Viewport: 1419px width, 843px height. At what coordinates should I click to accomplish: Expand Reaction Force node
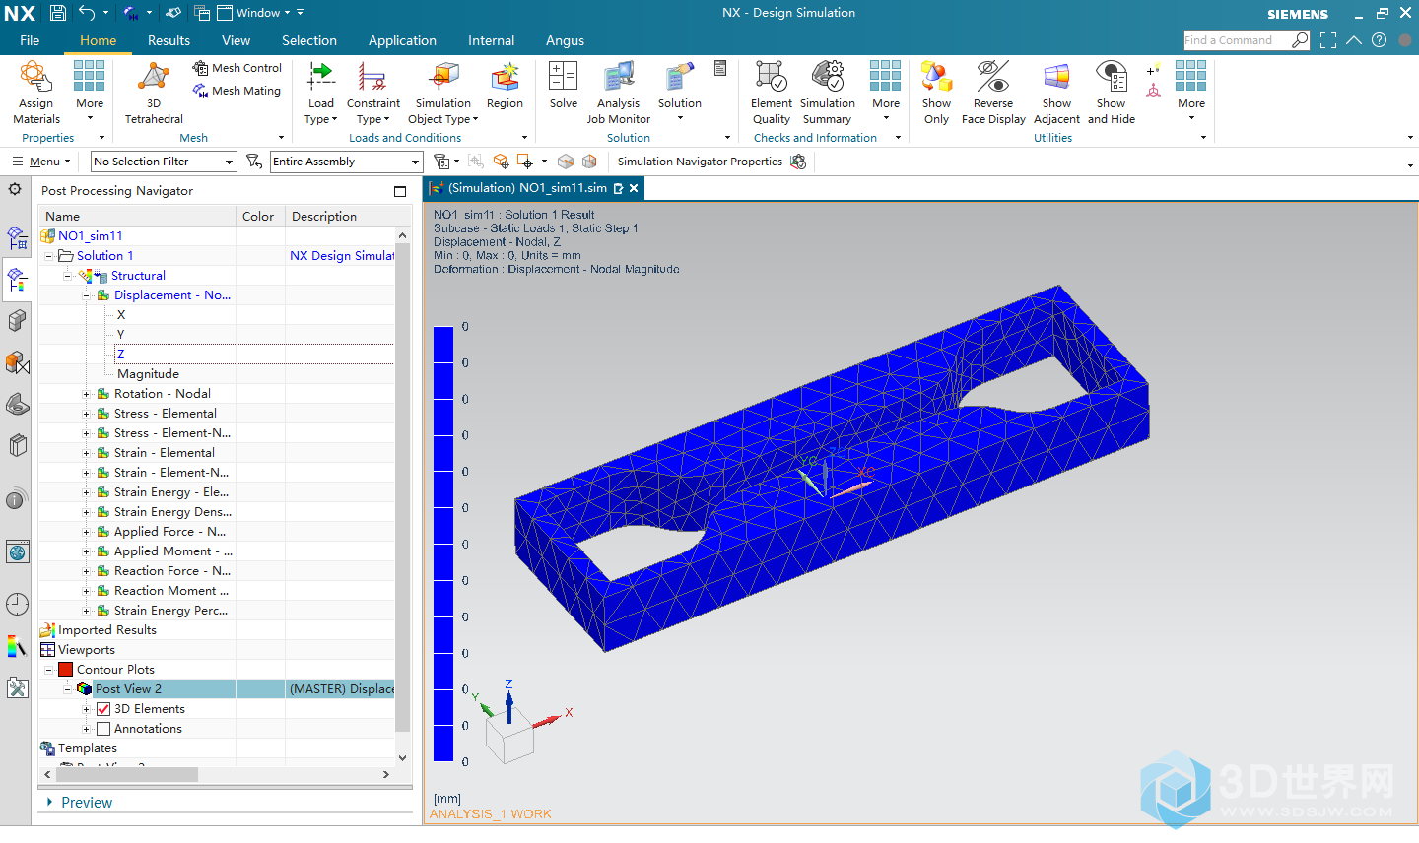point(86,571)
